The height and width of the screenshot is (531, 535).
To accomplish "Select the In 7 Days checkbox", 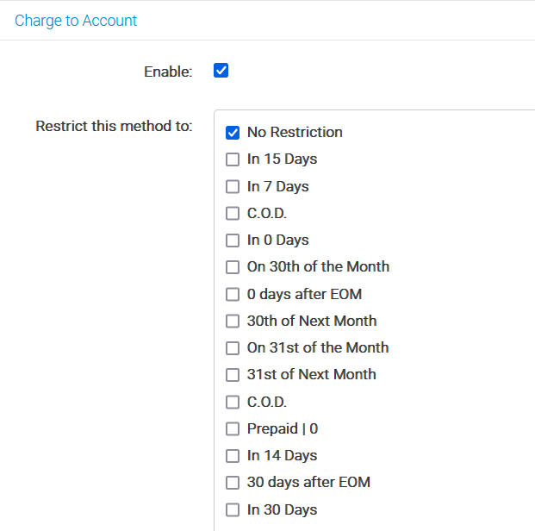I will pyautogui.click(x=233, y=186).
